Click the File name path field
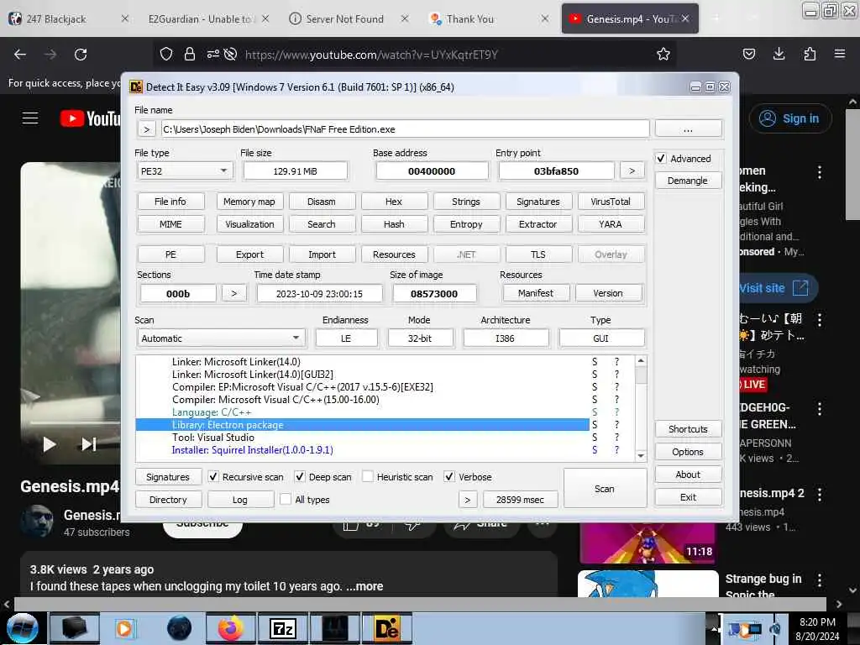This screenshot has width=860, height=645. tap(405, 129)
